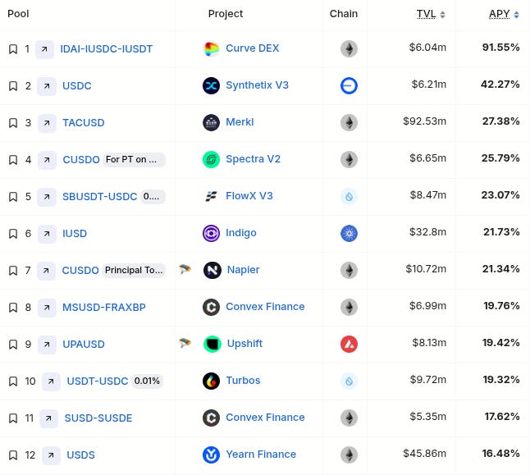Bookmark the UPAUSD pool
This screenshot has width=530, height=475.
click(13, 345)
